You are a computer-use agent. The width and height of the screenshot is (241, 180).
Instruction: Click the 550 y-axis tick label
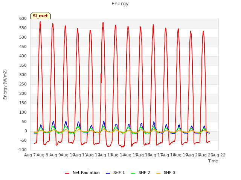(x=23, y=28)
